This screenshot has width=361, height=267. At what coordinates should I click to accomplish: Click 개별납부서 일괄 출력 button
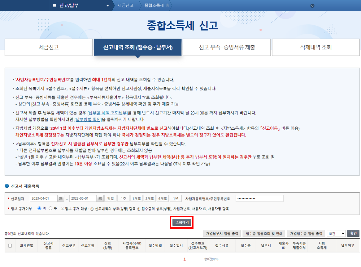tap(222, 233)
